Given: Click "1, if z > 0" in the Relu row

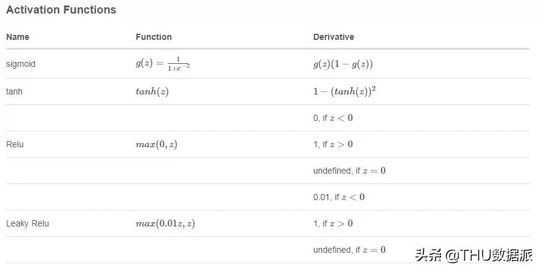Looking at the screenshot, I should [x=333, y=144].
